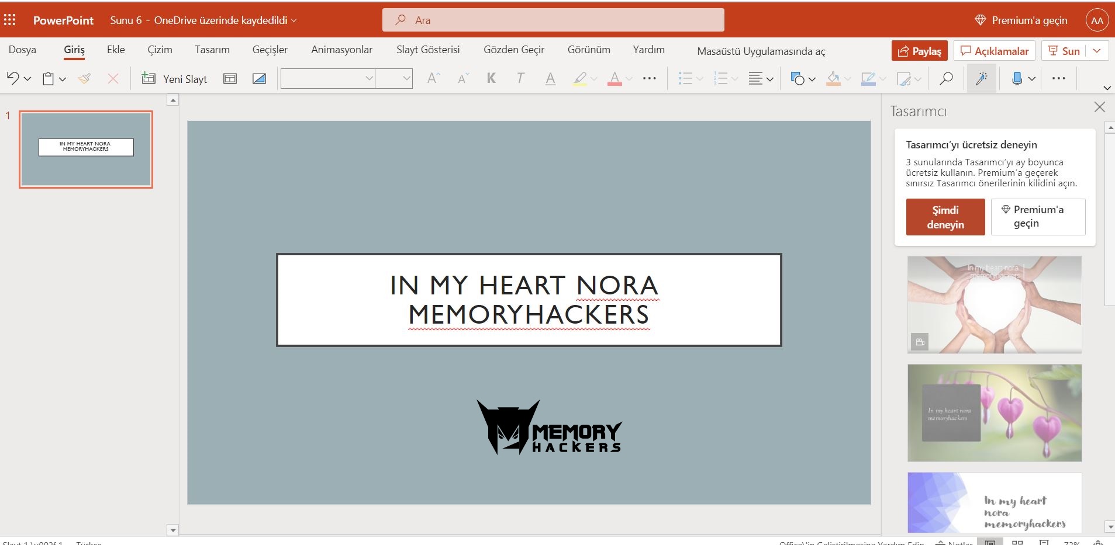
Task: Start dictation with the microphone icon
Action: click(x=1017, y=78)
